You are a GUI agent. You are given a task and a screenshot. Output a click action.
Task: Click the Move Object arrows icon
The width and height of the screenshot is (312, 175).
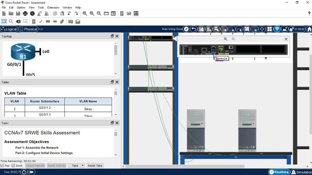[x=262, y=29]
